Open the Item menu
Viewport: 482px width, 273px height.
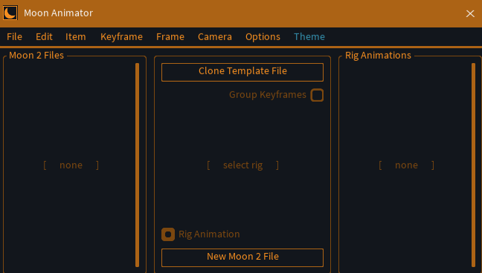[x=76, y=37]
